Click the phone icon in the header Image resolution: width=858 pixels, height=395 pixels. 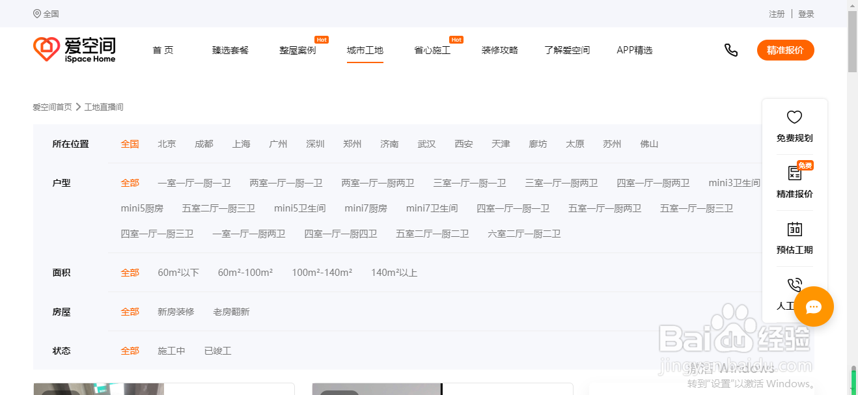coord(731,49)
